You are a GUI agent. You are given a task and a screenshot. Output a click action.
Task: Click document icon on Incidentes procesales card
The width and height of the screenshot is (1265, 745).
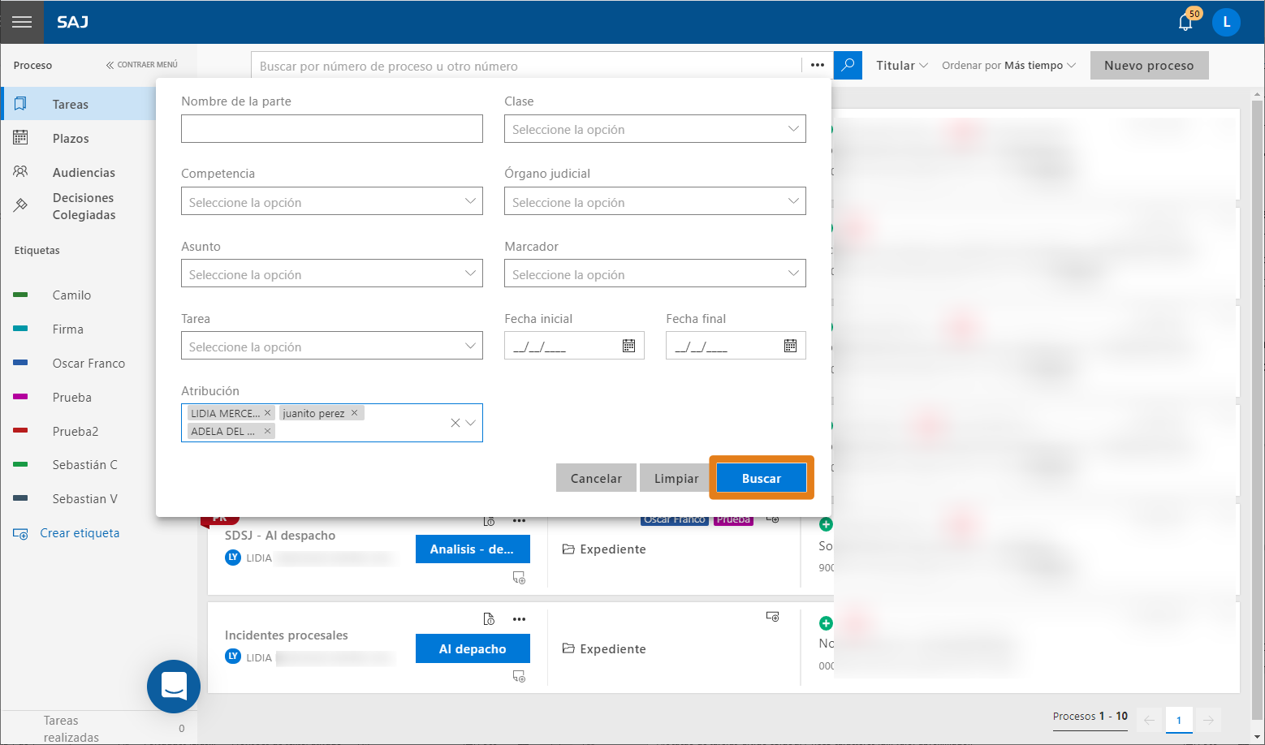[489, 619]
